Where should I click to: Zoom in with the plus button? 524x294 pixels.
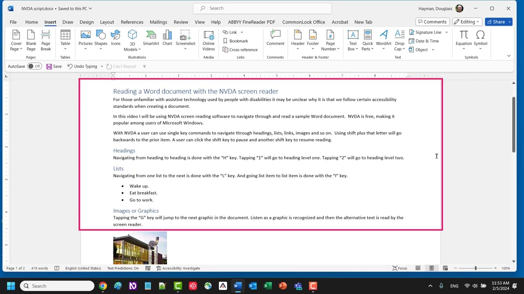point(495,268)
